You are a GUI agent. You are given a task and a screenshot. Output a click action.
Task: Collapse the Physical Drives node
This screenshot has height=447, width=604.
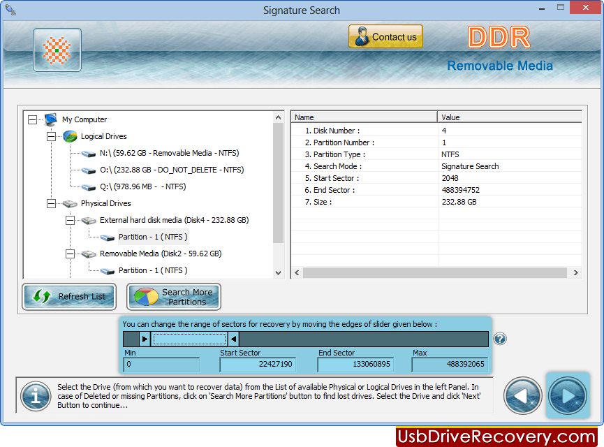pyautogui.click(x=51, y=203)
